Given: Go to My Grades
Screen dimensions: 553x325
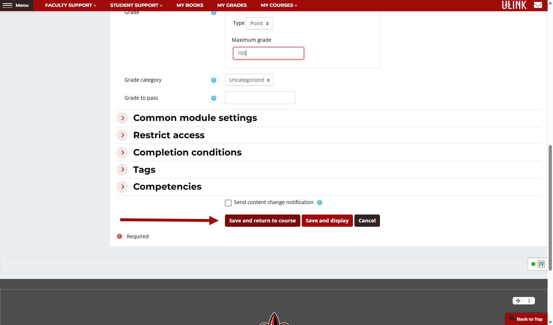Looking at the screenshot, I should click(x=232, y=5).
